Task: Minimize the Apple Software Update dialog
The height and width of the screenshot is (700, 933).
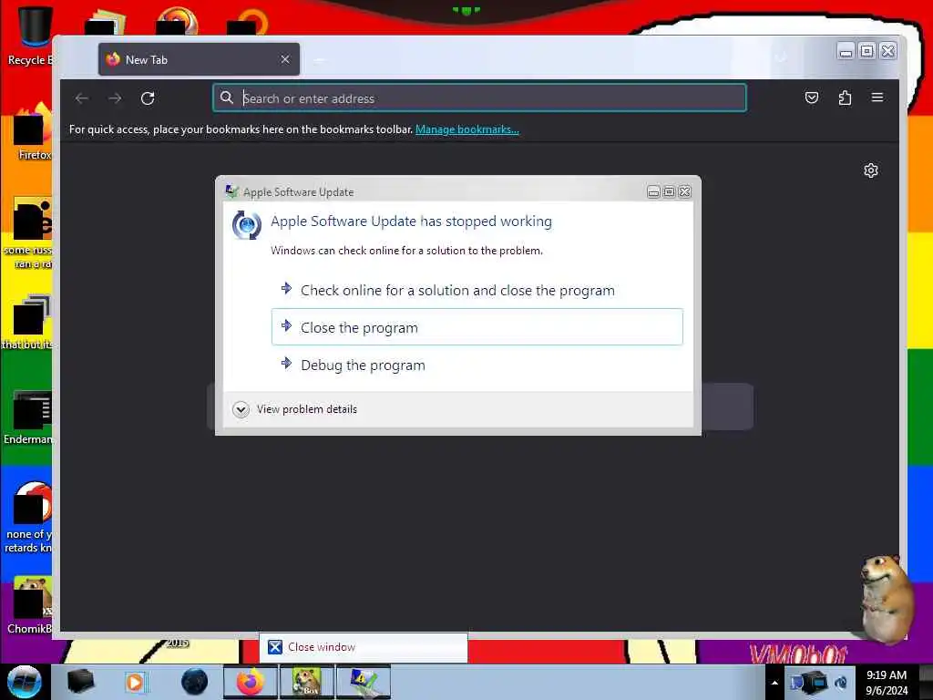Action: pos(653,191)
